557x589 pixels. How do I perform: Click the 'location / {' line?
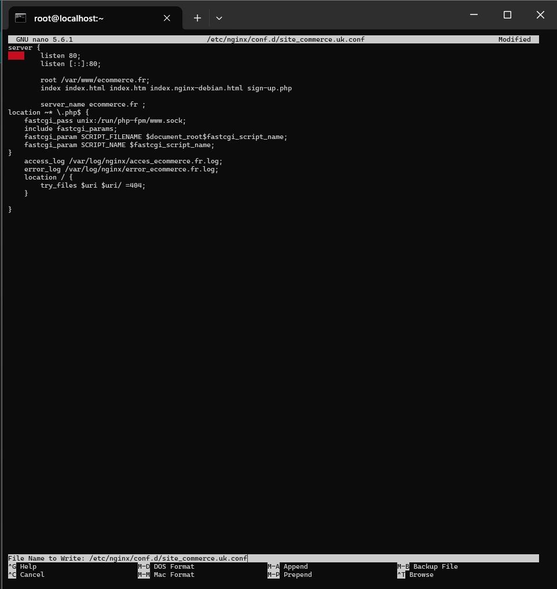pos(49,177)
